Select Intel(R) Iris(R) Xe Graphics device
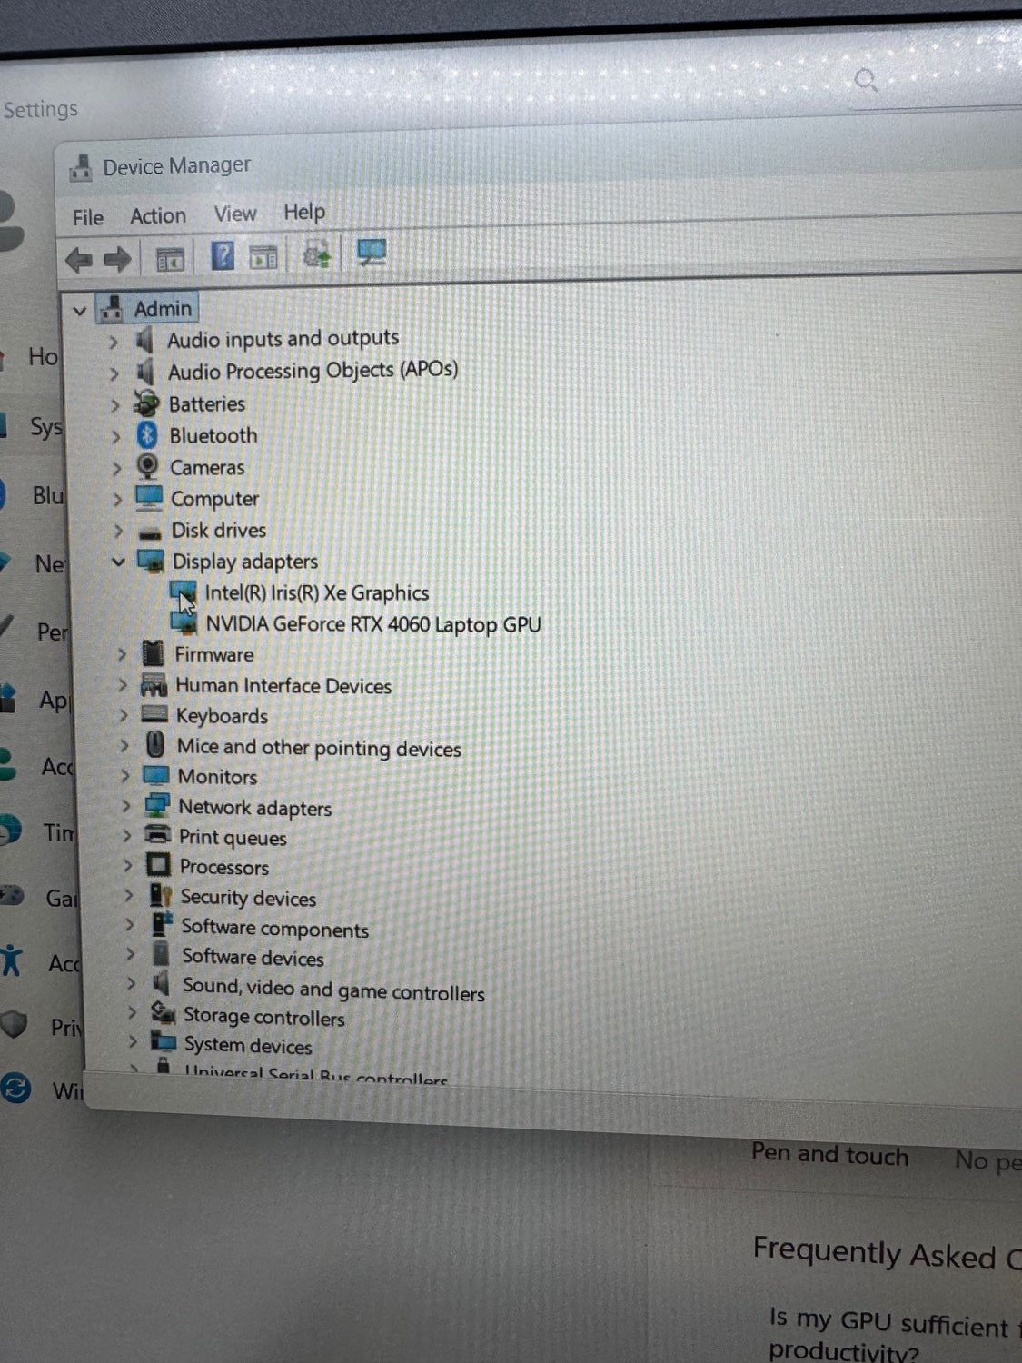This screenshot has width=1022, height=1363. [x=316, y=593]
